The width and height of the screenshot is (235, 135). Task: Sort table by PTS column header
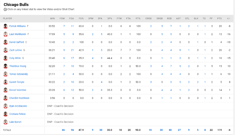pyautogui.click(x=219, y=18)
